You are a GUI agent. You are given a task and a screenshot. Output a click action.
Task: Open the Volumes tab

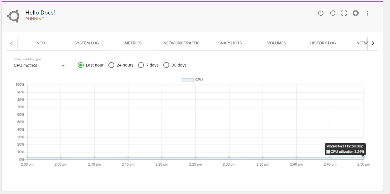tap(276, 43)
